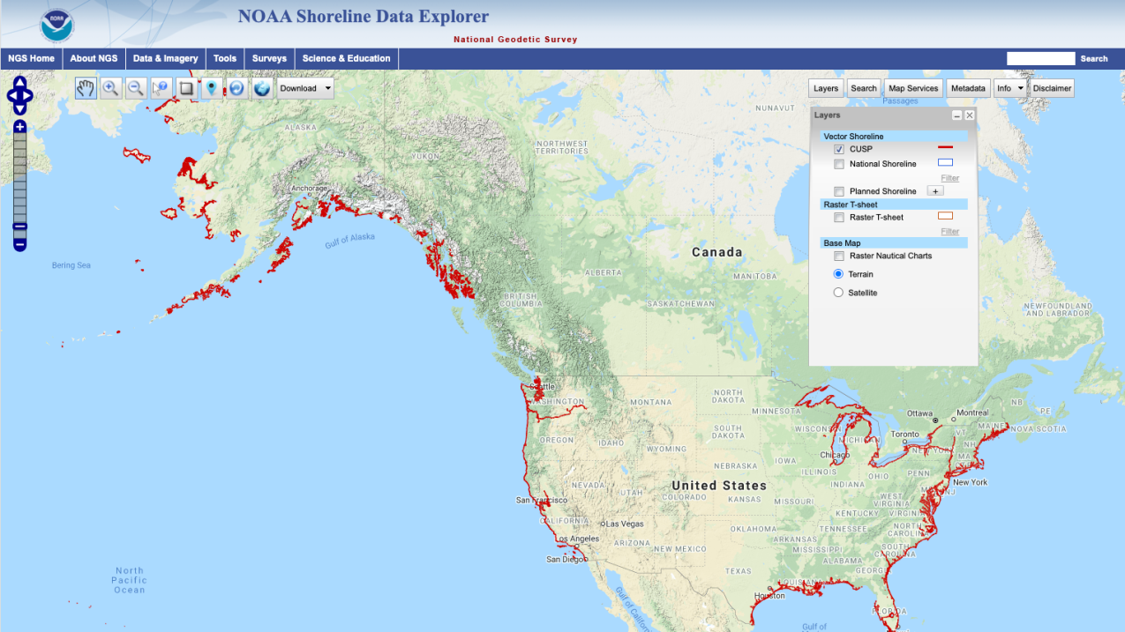
Task: Open the Data & Imagery menu
Action: tap(165, 58)
